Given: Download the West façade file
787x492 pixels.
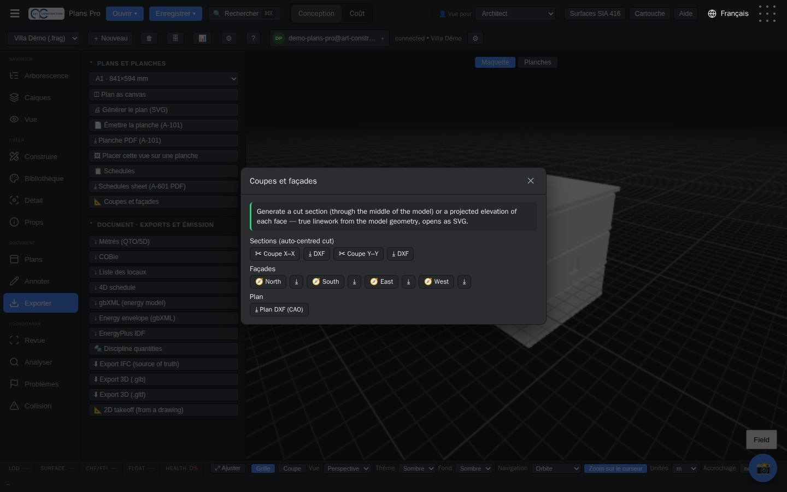Looking at the screenshot, I should [464, 282].
